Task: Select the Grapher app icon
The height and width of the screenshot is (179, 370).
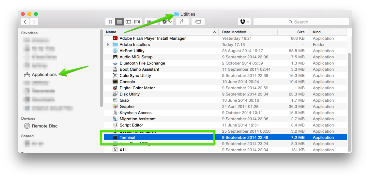Action: point(115,107)
